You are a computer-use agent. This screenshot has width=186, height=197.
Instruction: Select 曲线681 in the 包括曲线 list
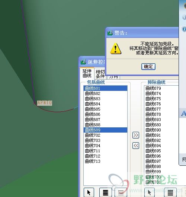tap(105, 88)
